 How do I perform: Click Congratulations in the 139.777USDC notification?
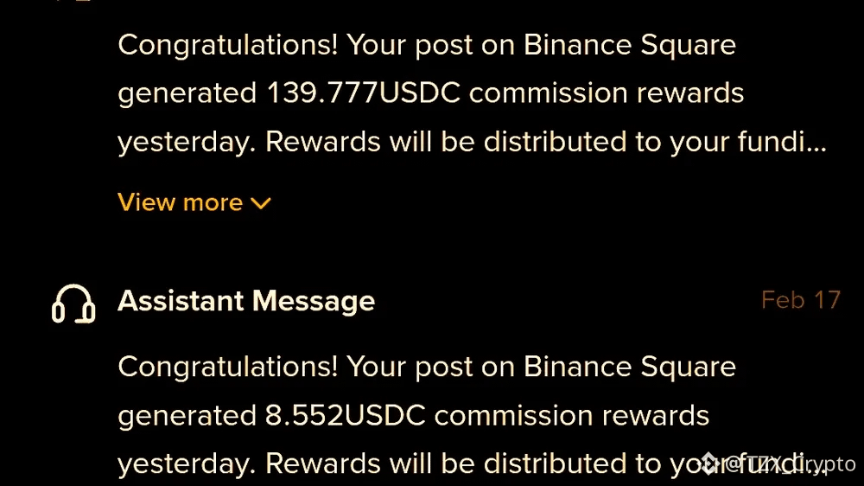point(227,45)
